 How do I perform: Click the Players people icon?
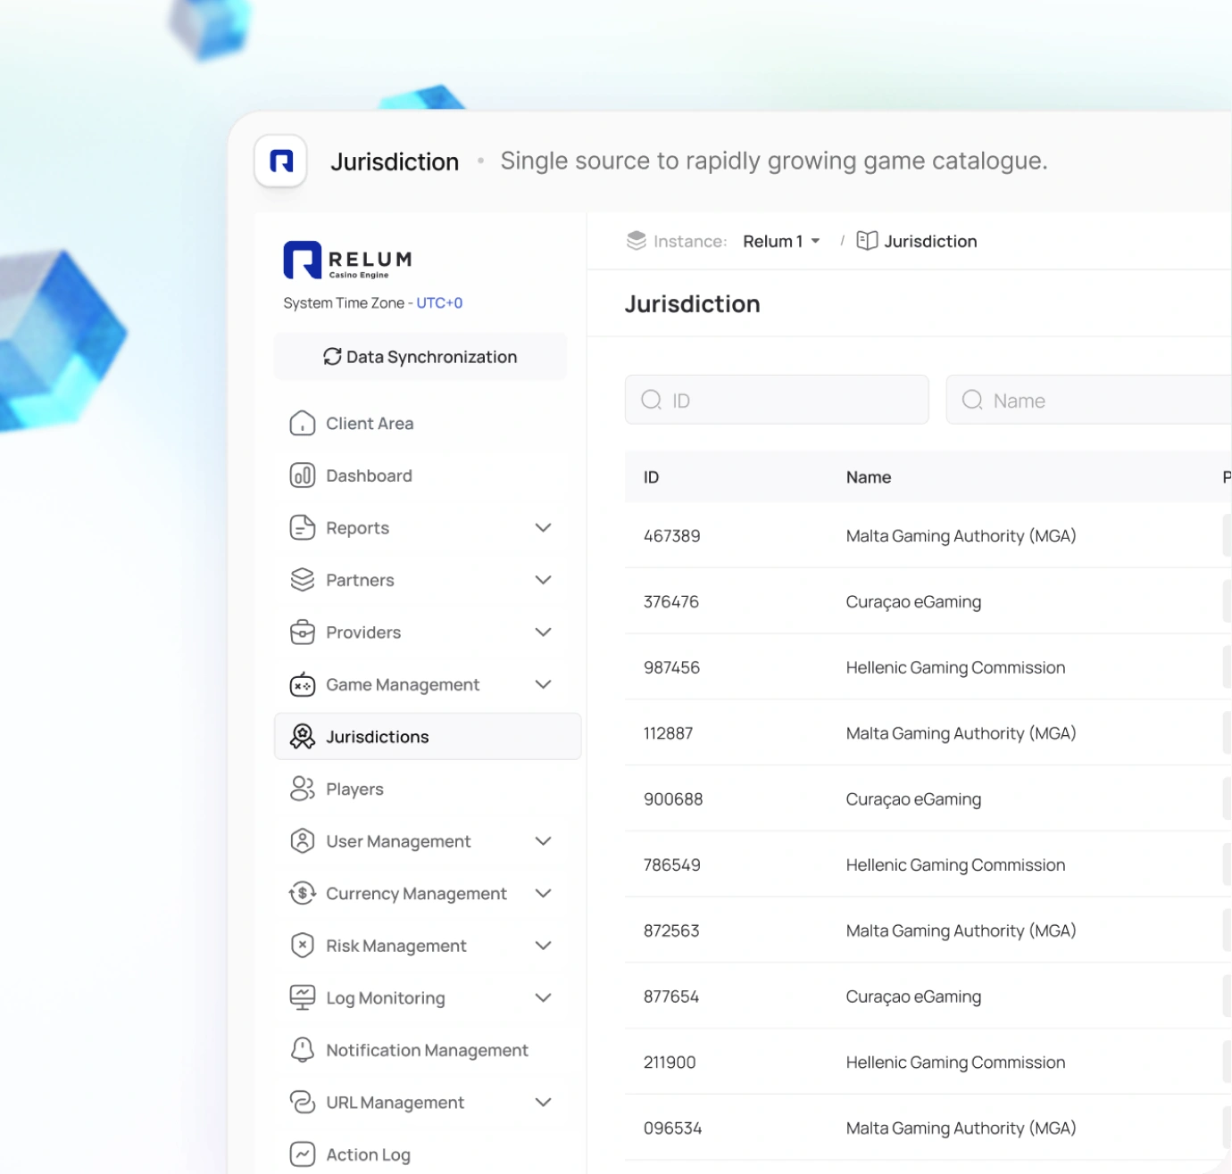point(303,789)
